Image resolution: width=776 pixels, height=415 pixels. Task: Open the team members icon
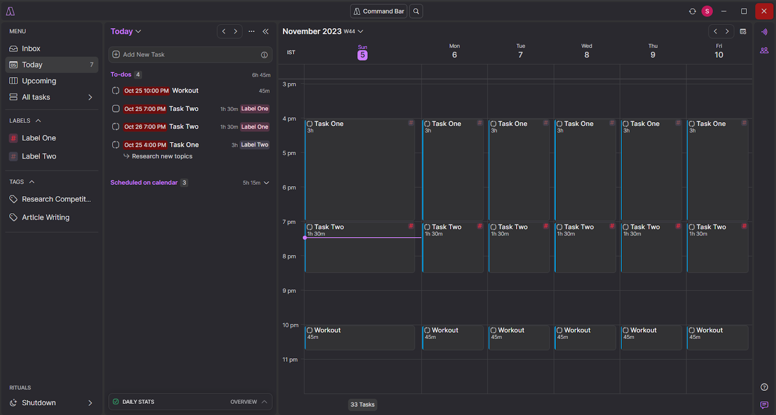tap(764, 50)
